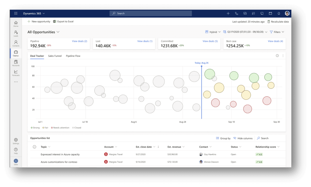The height and width of the screenshot is (187, 311).
Task: Toggle the select-all checkbox in table header
Action: click(35, 147)
